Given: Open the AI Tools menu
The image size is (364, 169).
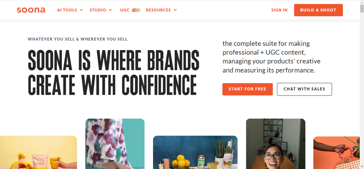Looking at the screenshot, I should (x=67, y=10).
